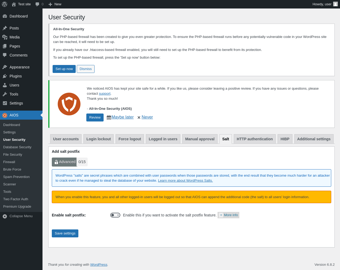Click the Review button
Screen dimensions: 340x270
pyautogui.click(x=95, y=117)
